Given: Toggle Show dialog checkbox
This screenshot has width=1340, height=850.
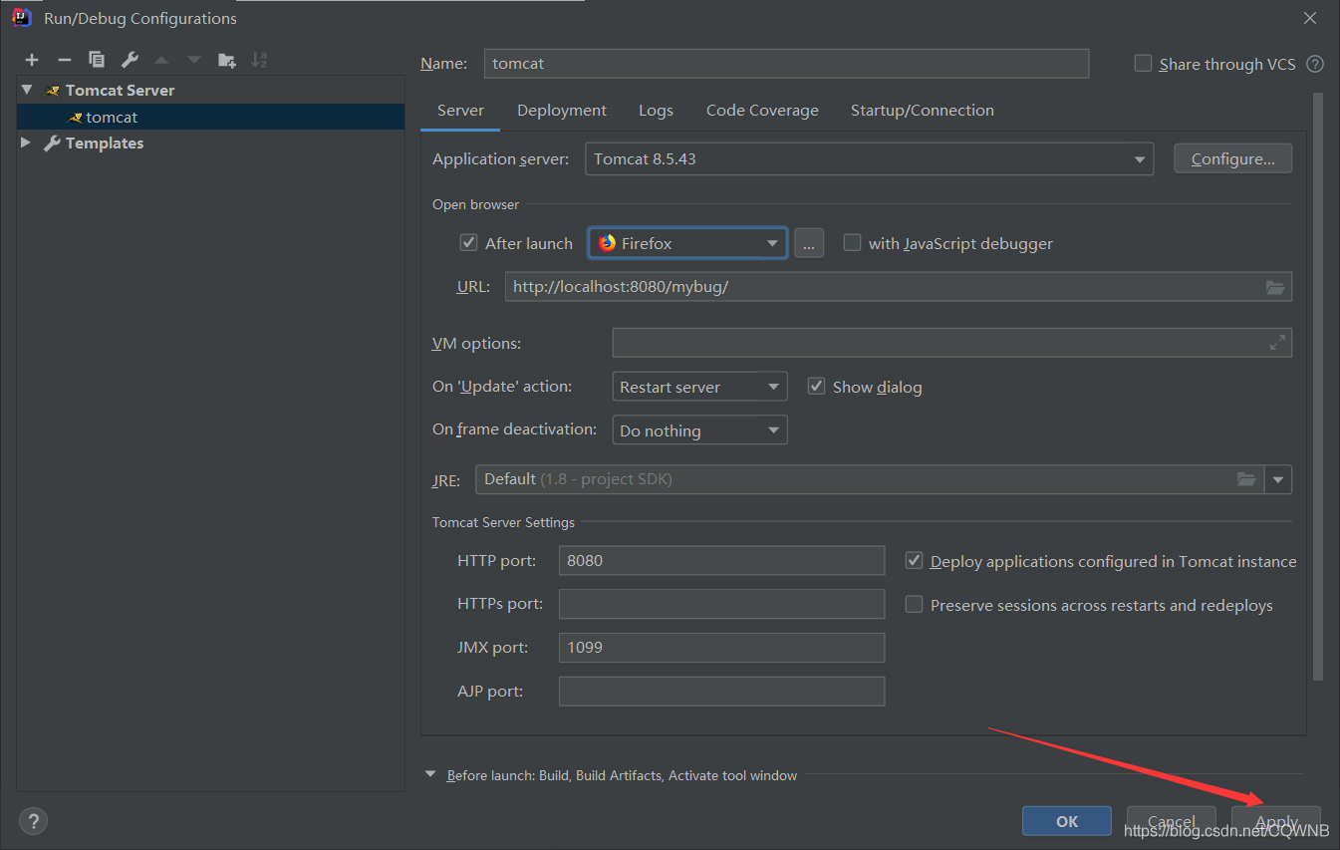Looking at the screenshot, I should [x=816, y=387].
